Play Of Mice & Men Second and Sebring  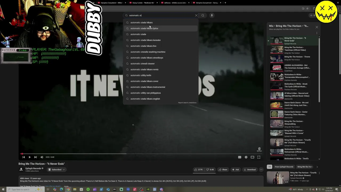pos(293,96)
